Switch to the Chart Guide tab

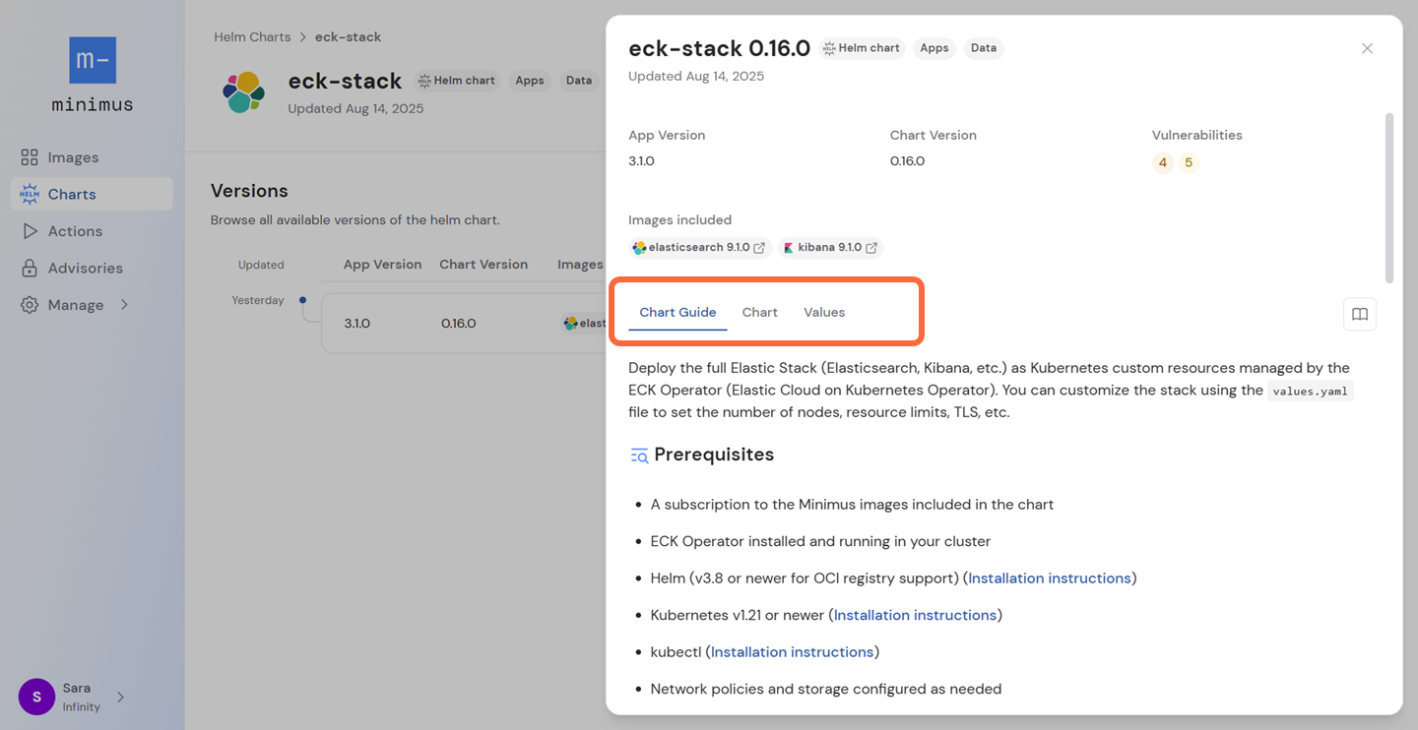click(x=677, y=312)
